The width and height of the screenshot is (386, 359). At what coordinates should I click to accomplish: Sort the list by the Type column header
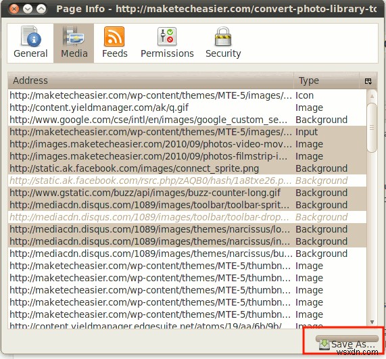(x=327, y=80)
